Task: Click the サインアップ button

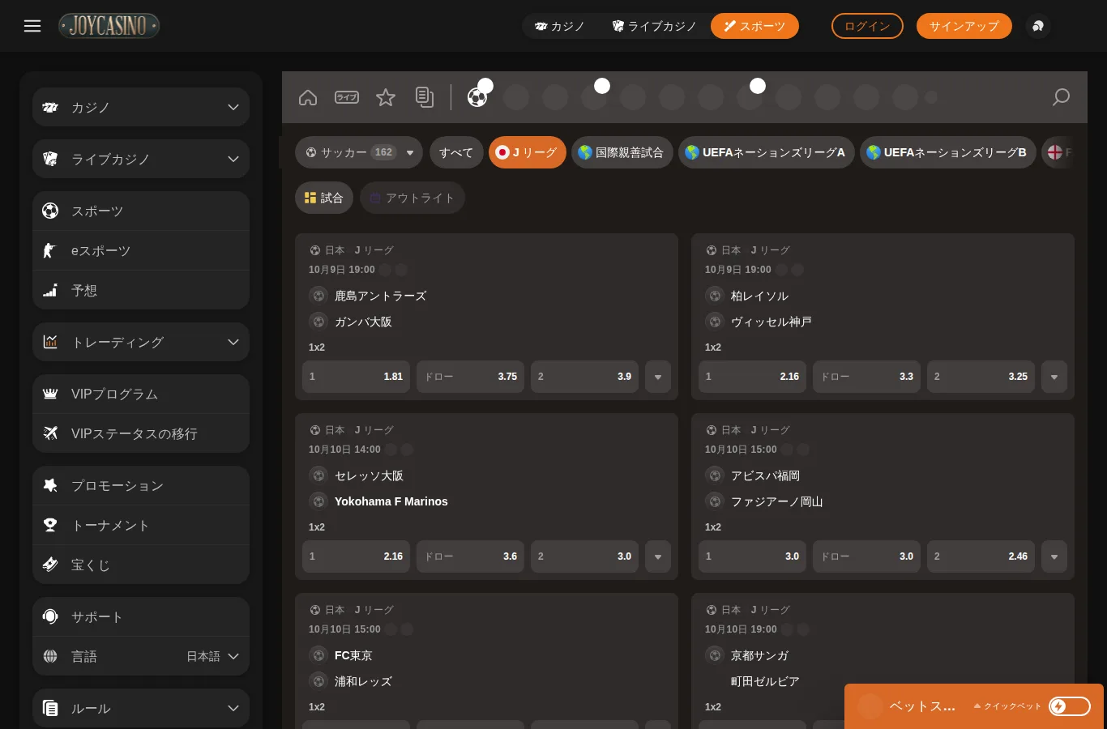Action: [x=964, y=26]
